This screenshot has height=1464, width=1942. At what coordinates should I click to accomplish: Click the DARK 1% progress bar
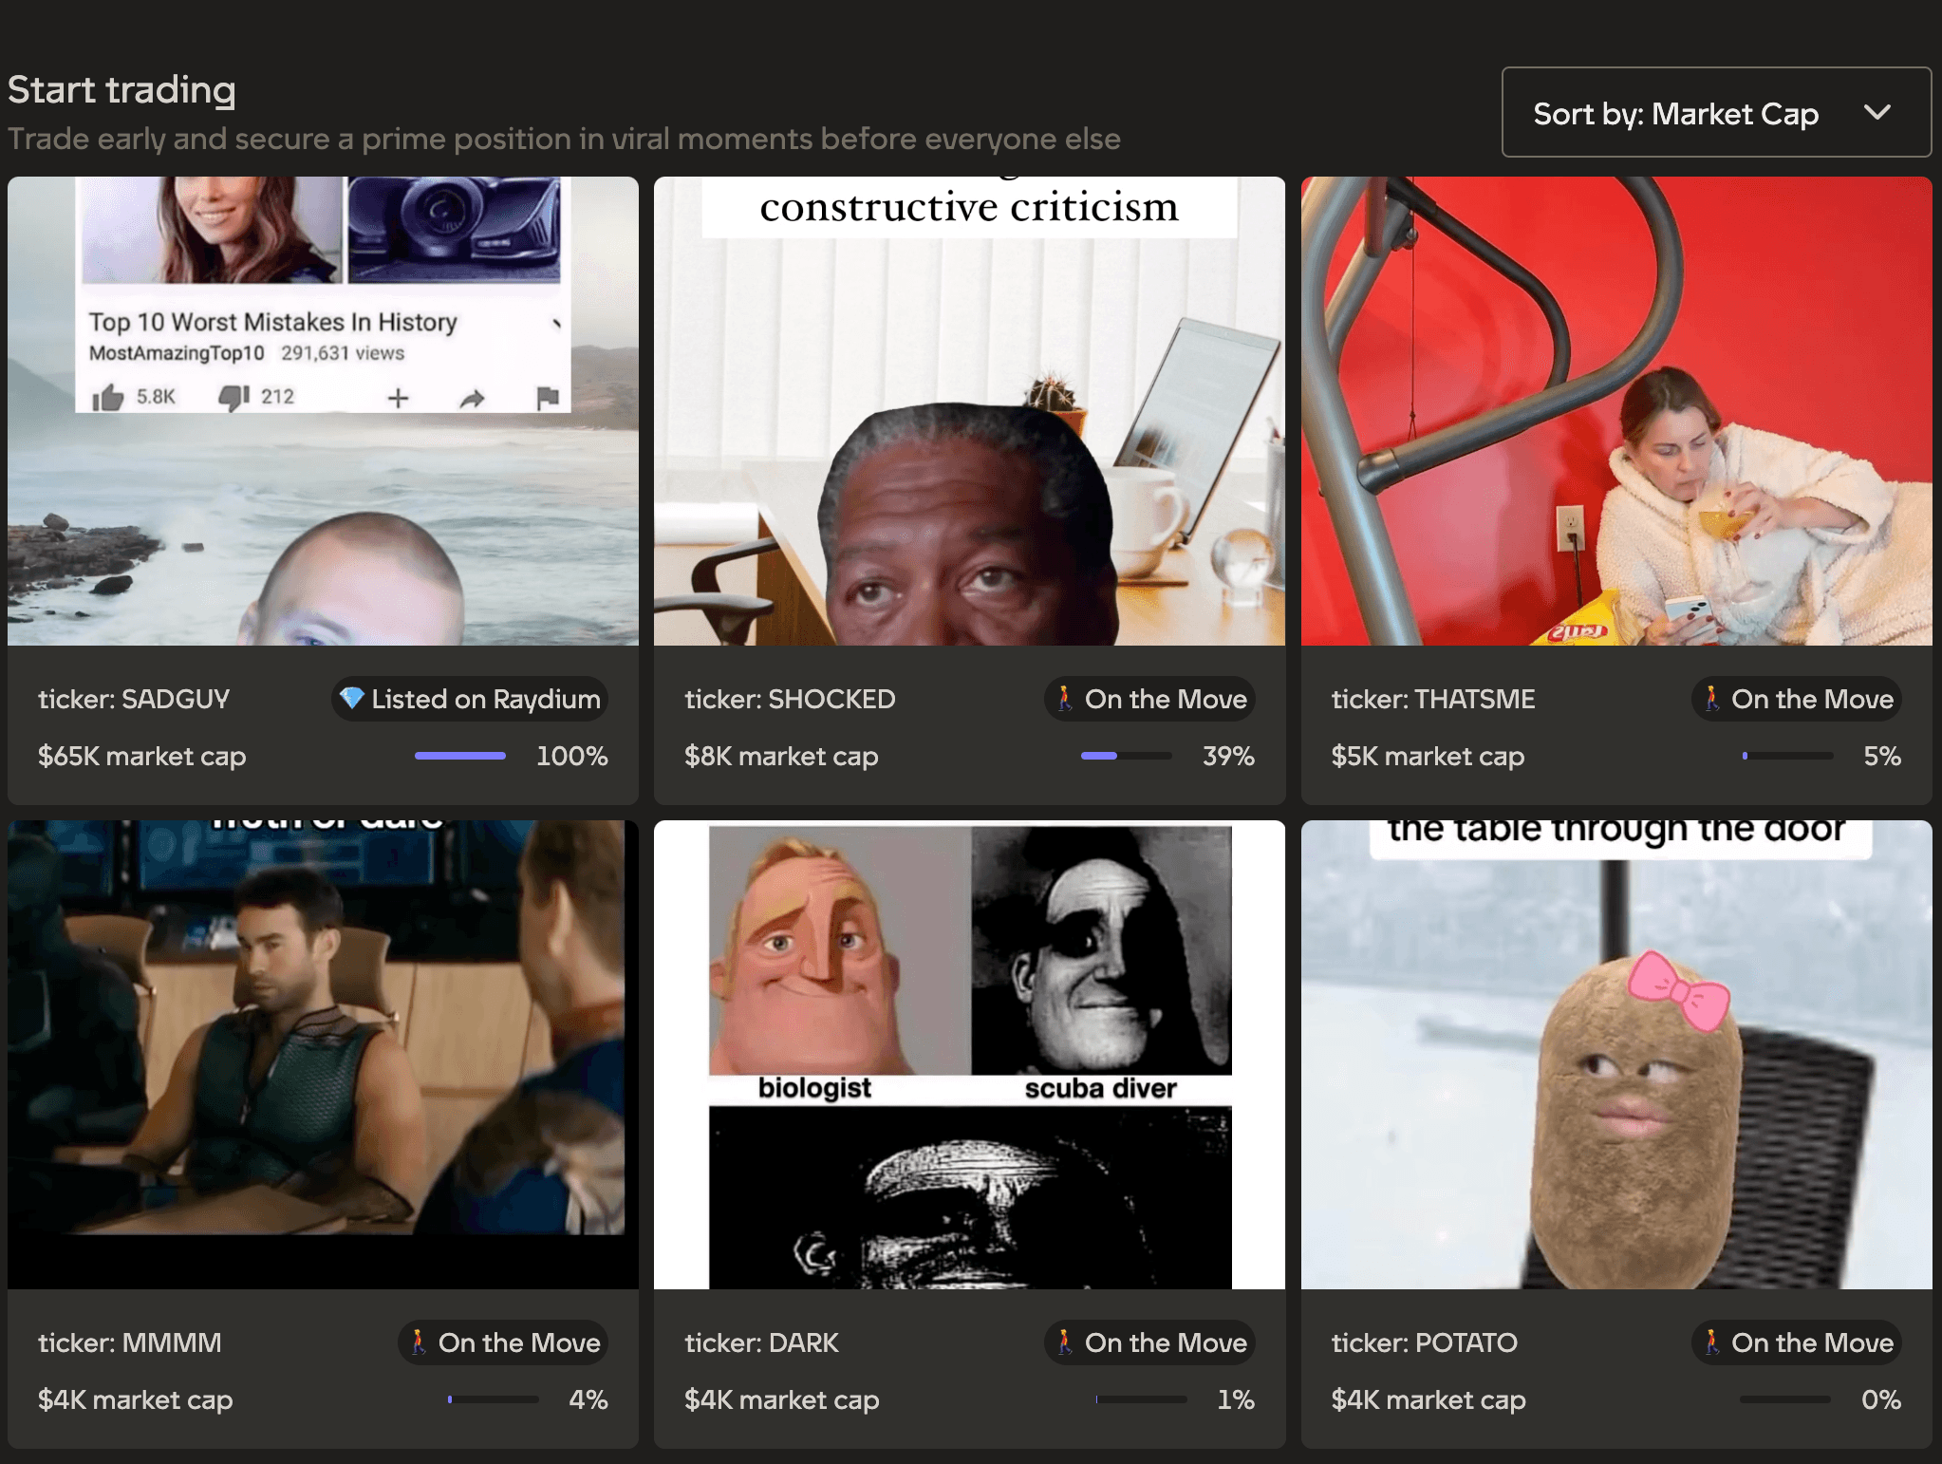tap(1141, 1399)
